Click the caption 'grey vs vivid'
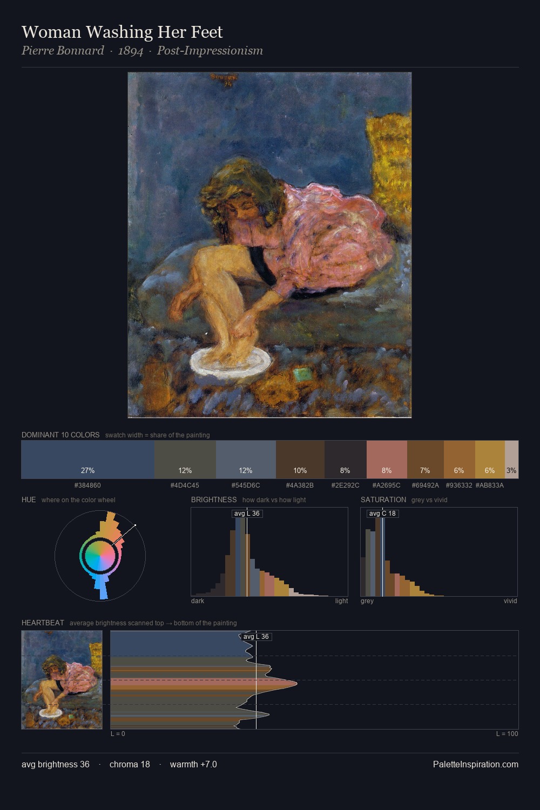The width and height of the screenshot is (540, 810). click(429, 500)
